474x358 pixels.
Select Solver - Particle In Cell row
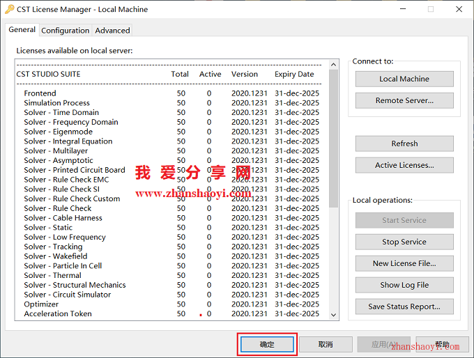(171, 266)
